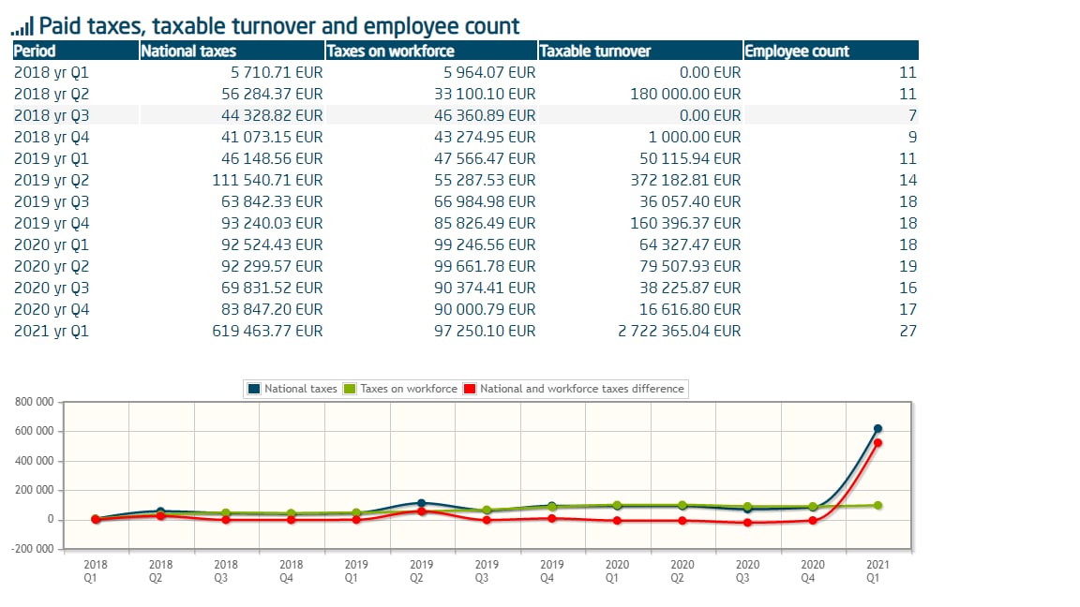Click the 85 826.49 EUR workforce taxes value
The height and width of the screenshot is (607, 1080).
[x=485, y=223]
